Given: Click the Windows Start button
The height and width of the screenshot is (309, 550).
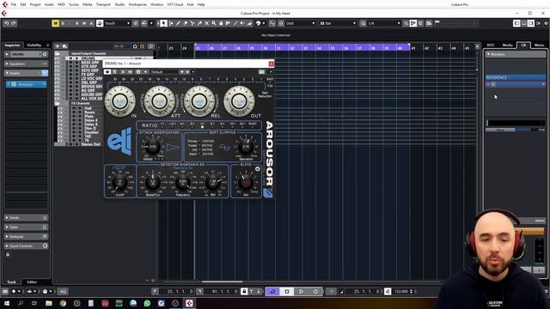Looking at the screenshot, I should click(7, 303).
